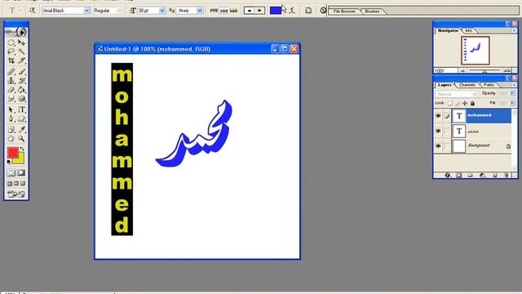Click Jump to ImageReady button
This screenshot has width=522, height=294.
coord(16,194)
